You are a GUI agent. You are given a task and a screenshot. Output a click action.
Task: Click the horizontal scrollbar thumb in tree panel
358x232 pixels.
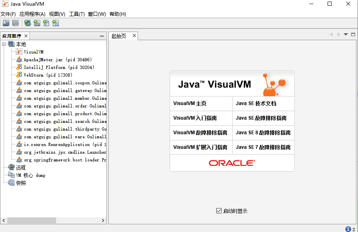tap(32, 220)
